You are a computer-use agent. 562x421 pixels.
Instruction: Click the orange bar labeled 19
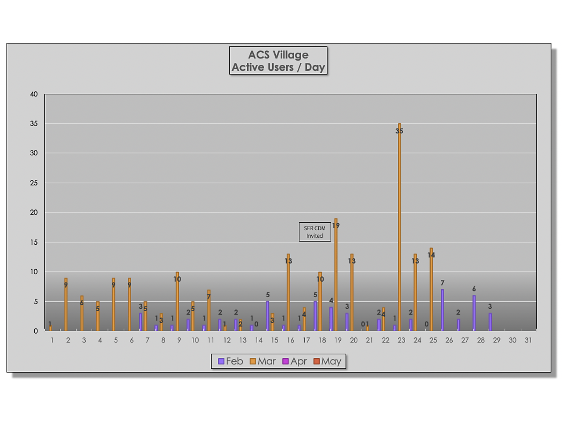[x=336, y=276]
